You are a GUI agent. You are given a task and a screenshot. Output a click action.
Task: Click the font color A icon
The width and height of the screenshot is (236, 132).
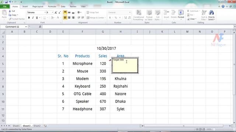point(58,18)
